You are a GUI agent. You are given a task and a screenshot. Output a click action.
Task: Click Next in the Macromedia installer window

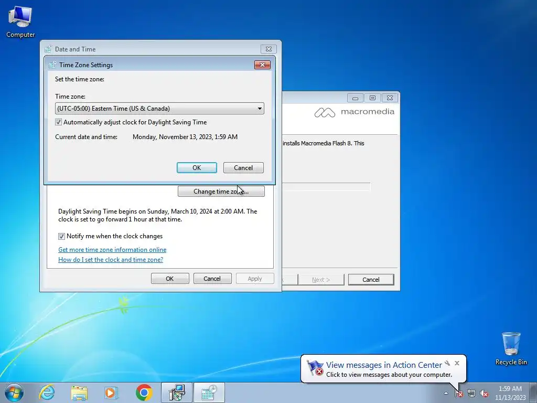point(321,280)
